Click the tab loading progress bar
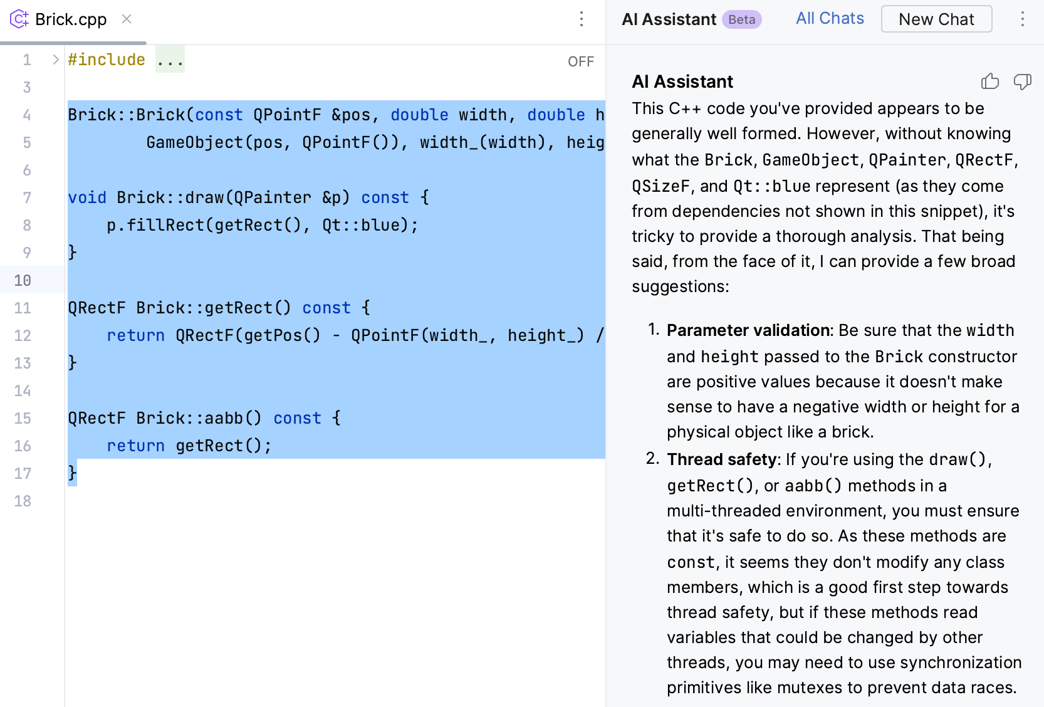This screenshot has height=707, width=1044. [x=72, y=44]
